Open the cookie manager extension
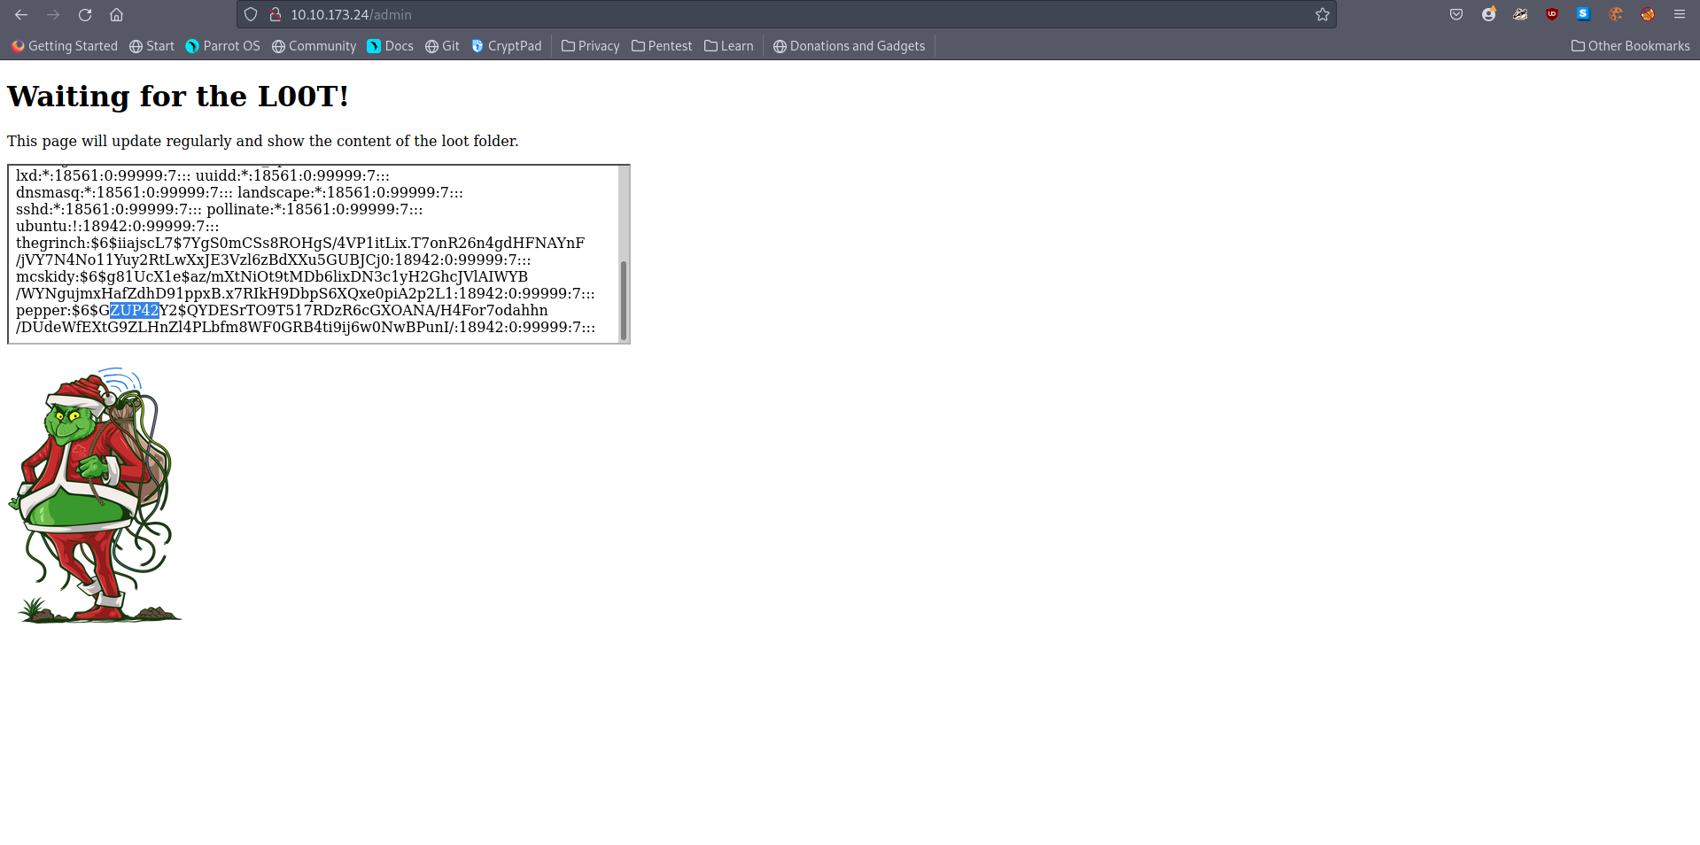 click(1616, 15)
